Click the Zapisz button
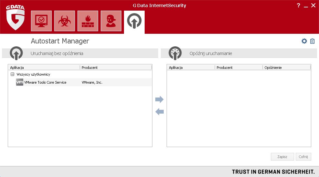Viewport: 319px width, 177px height. coord(283,157)
